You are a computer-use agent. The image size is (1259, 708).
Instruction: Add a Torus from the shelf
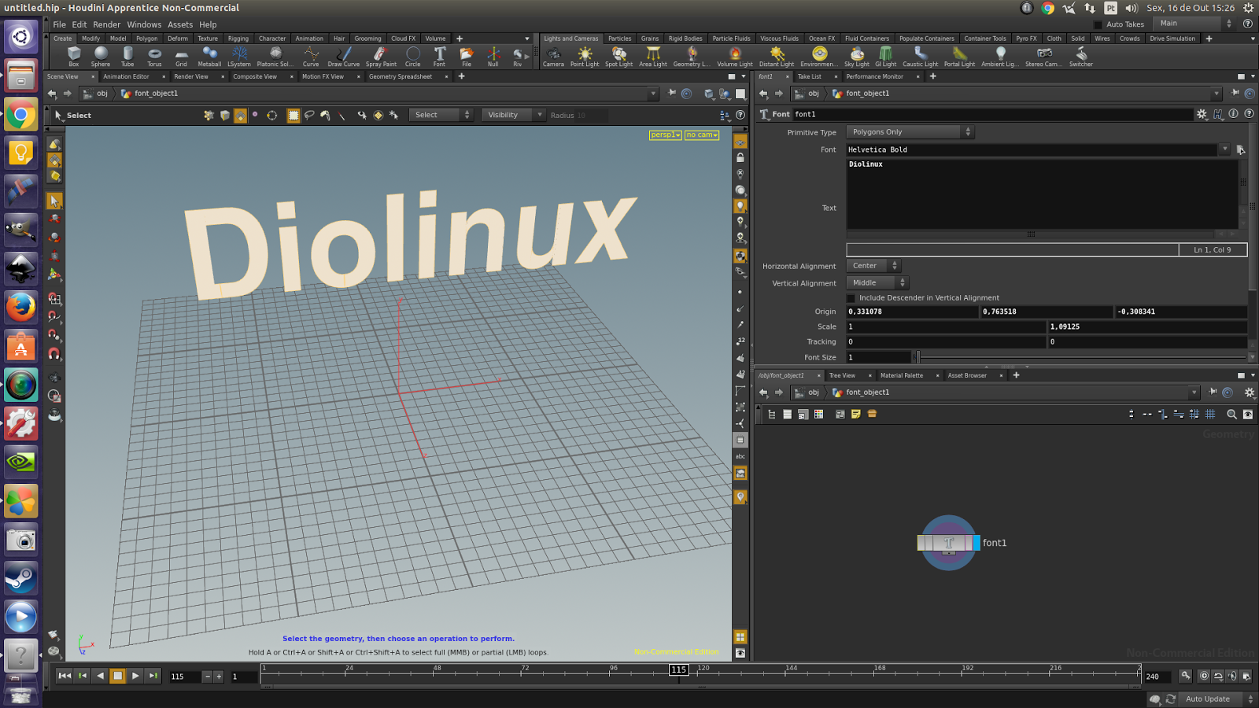pyautogui.click(x=154, y=56)
